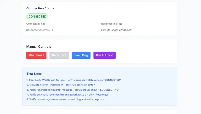Screen dimensions: 201x114
Task: Select the Reconnect Attempts value "0"
Action: [x=52, y=30]
